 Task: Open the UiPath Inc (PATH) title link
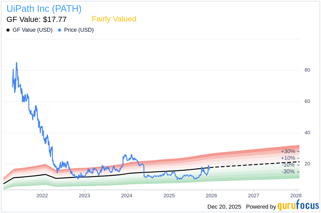click(44, 9)
